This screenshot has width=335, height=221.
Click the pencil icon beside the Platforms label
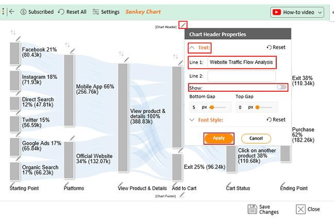[66, 184]
